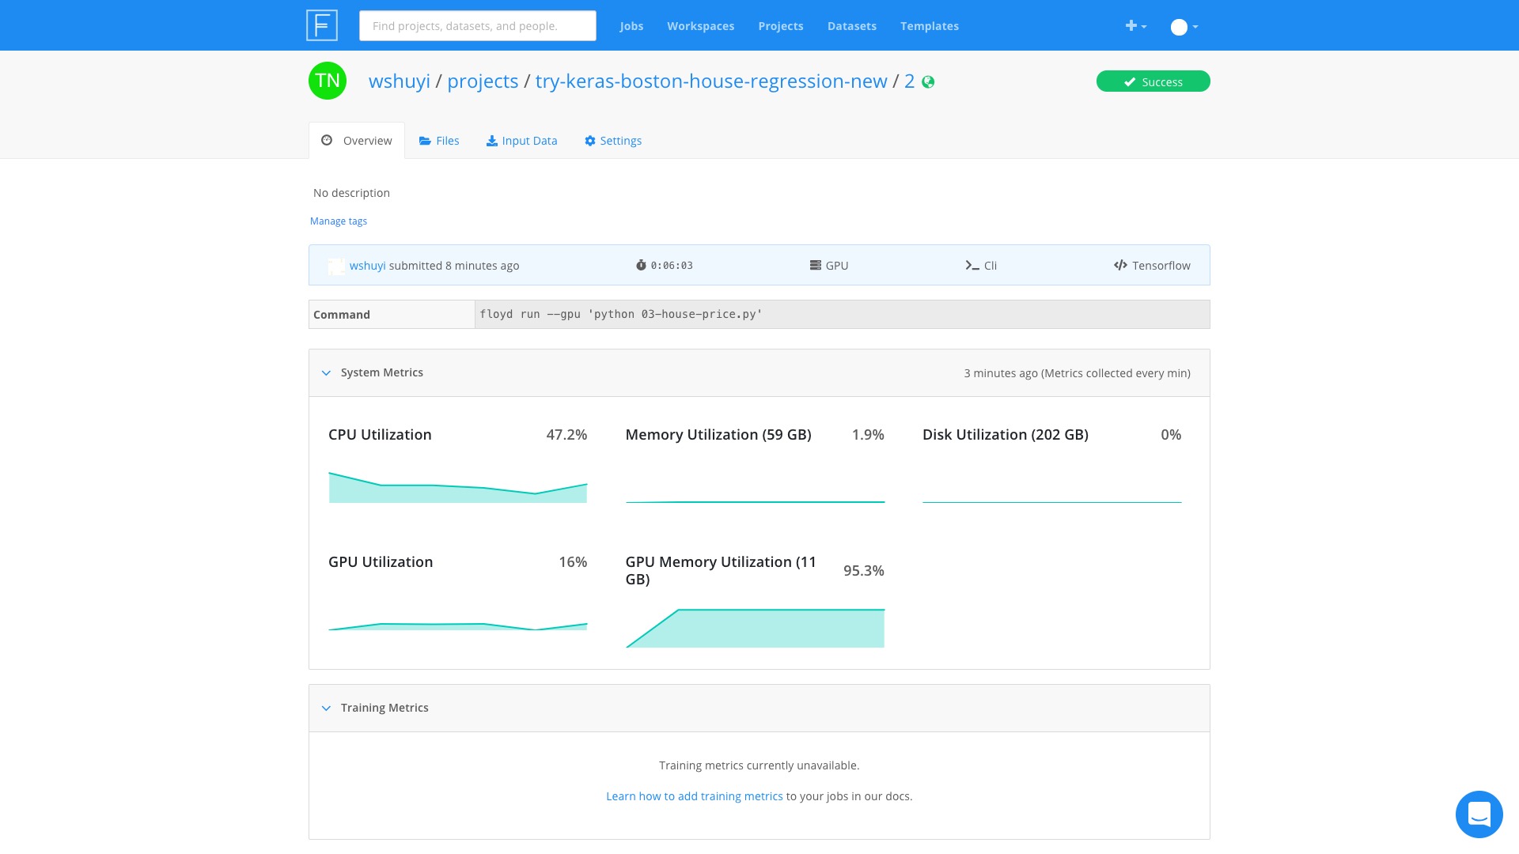Click the stopwatch duration icon
Image resolution: width=1519 pixels, height=854 pixels.
pos(641,265)
